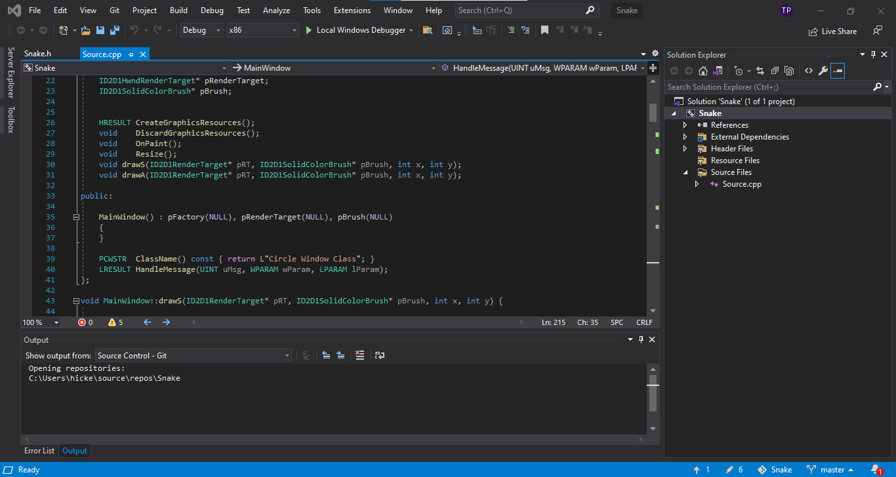
Task: Open Properties wrench icon in Solution Explorer
Action: pos(823,71)
